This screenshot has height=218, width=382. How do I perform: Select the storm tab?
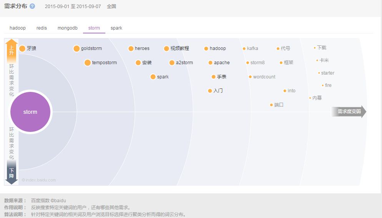click(94, 28)
